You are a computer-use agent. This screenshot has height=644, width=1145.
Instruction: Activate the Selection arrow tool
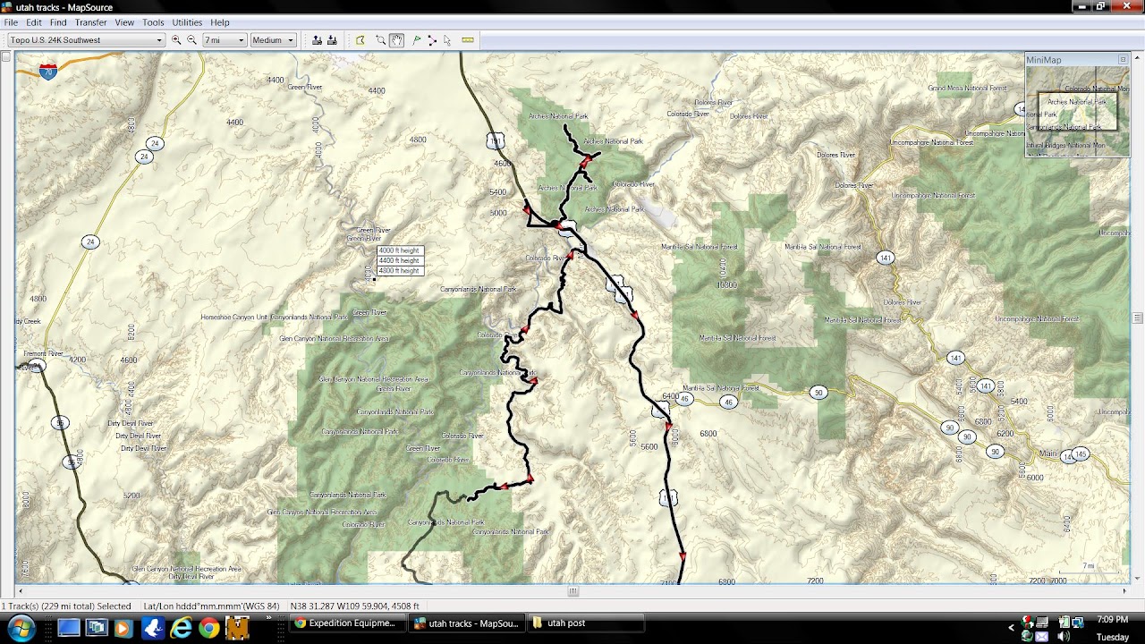[447, 40]
